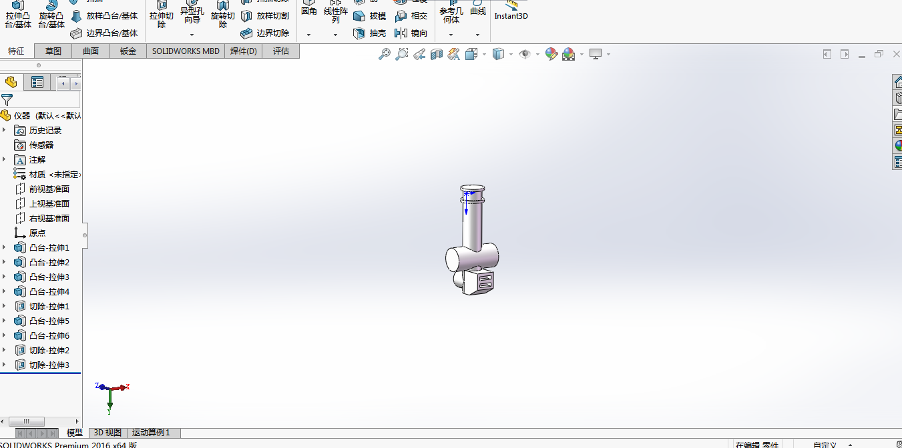Switch to the 钣金 sheet metal tab
This screenshot has height=448, width=902.
click(128, 51)
